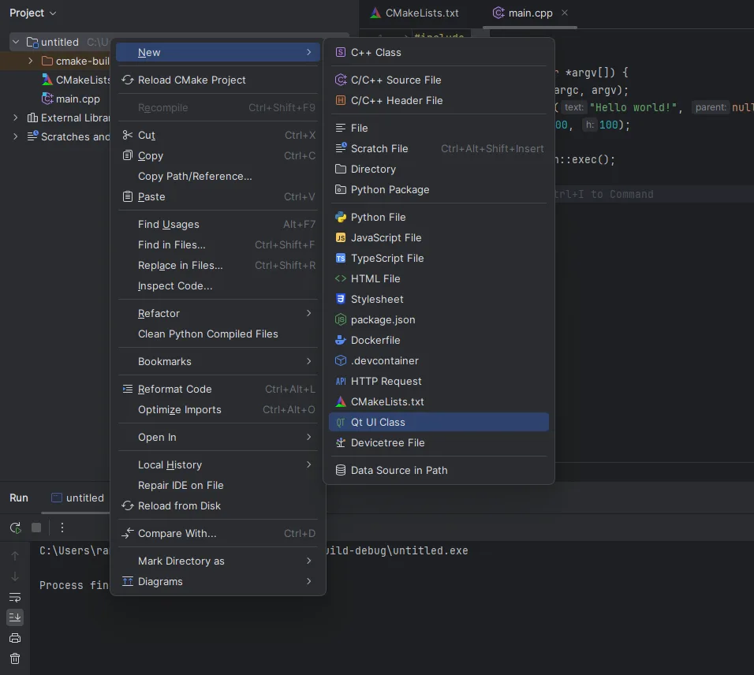Open the Refactor submenu
754x675 pixels.
click(x=218, y=314)
